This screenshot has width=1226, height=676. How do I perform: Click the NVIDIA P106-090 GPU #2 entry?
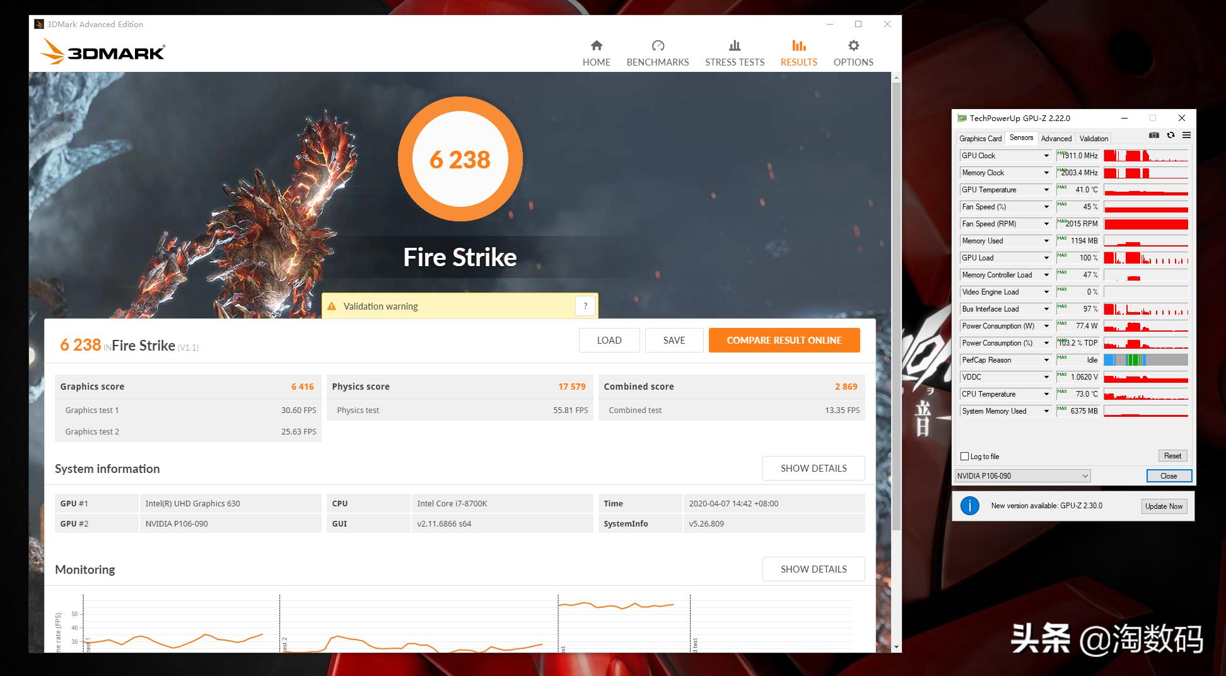coord(177,524)
